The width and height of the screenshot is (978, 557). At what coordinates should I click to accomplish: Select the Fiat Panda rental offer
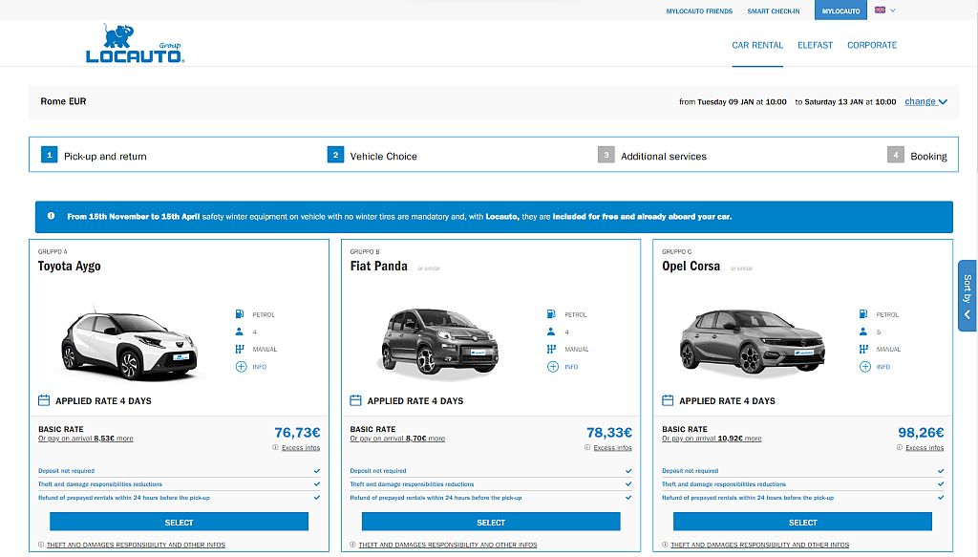pyautogui.click(x=490, y=522)
